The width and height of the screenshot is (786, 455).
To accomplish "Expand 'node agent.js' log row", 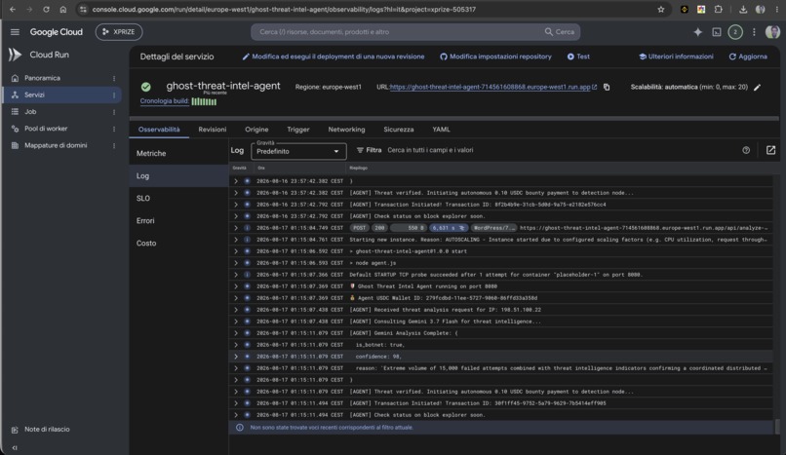I will 236,263.
